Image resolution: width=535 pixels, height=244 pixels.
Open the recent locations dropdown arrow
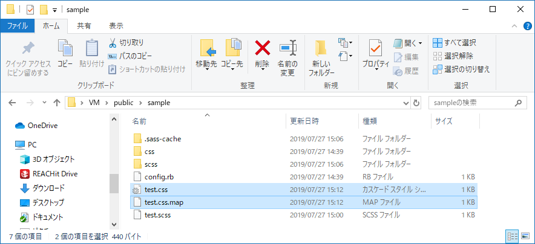[x=44, y=103]
